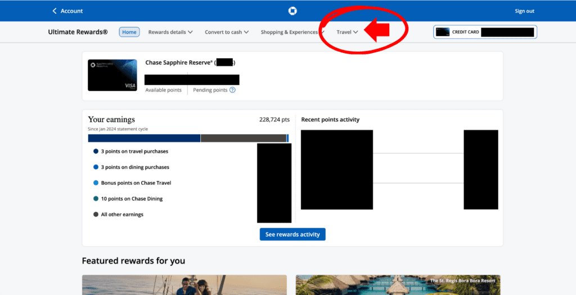This screenshot has height=295, width=576.
Task: Open the Shopping & Experiences menu
Action: point(292,32)
